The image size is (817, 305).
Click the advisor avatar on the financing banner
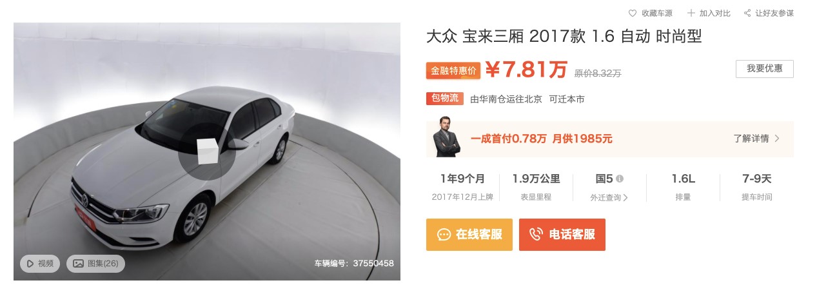[x=447, y=137]
